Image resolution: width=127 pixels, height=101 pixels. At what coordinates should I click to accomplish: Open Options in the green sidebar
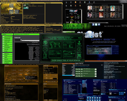[7, 54]
